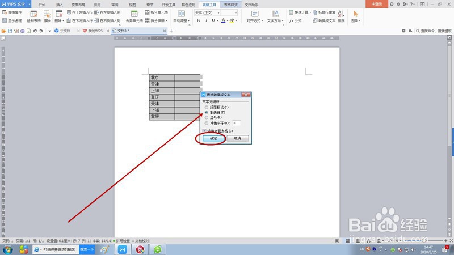Click the 北京 table cell
Image resolution: width=454 pixels, height=255 pixels.
(162, 78)
